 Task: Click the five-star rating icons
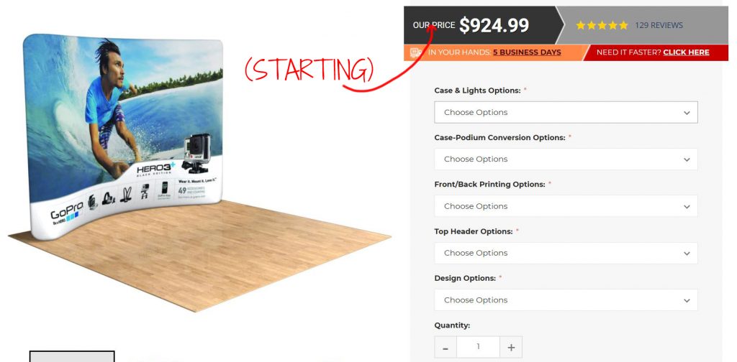click(602, 25)
